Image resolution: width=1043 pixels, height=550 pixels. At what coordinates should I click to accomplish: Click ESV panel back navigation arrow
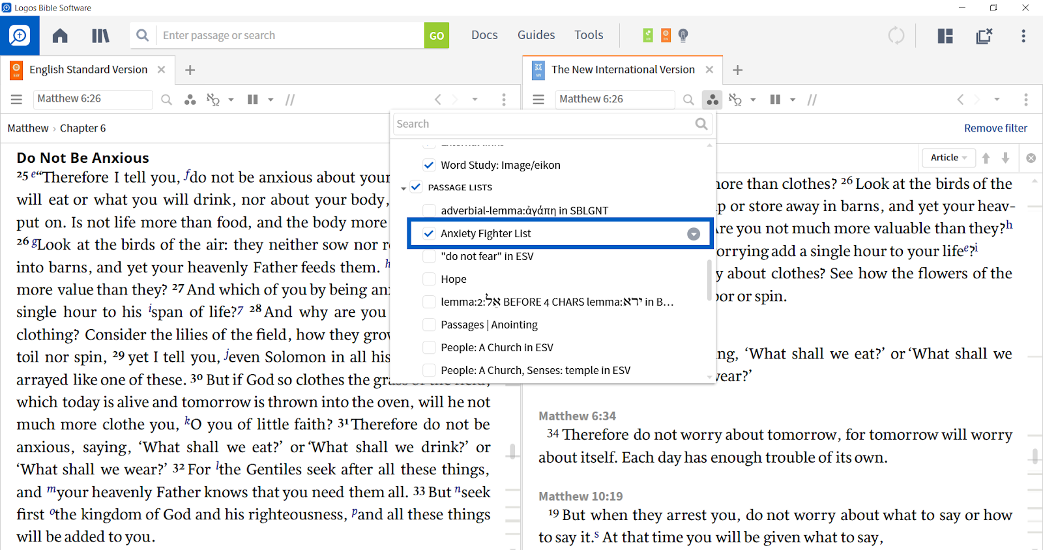(438, 100)
